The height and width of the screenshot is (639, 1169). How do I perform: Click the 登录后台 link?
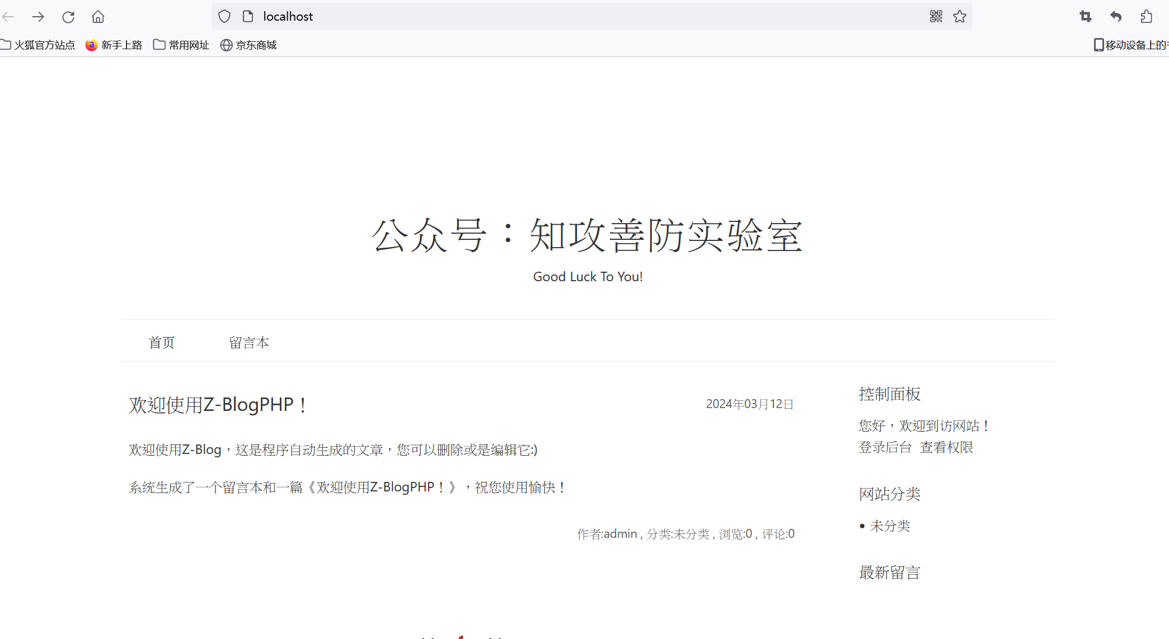click(x=885, y=447)
